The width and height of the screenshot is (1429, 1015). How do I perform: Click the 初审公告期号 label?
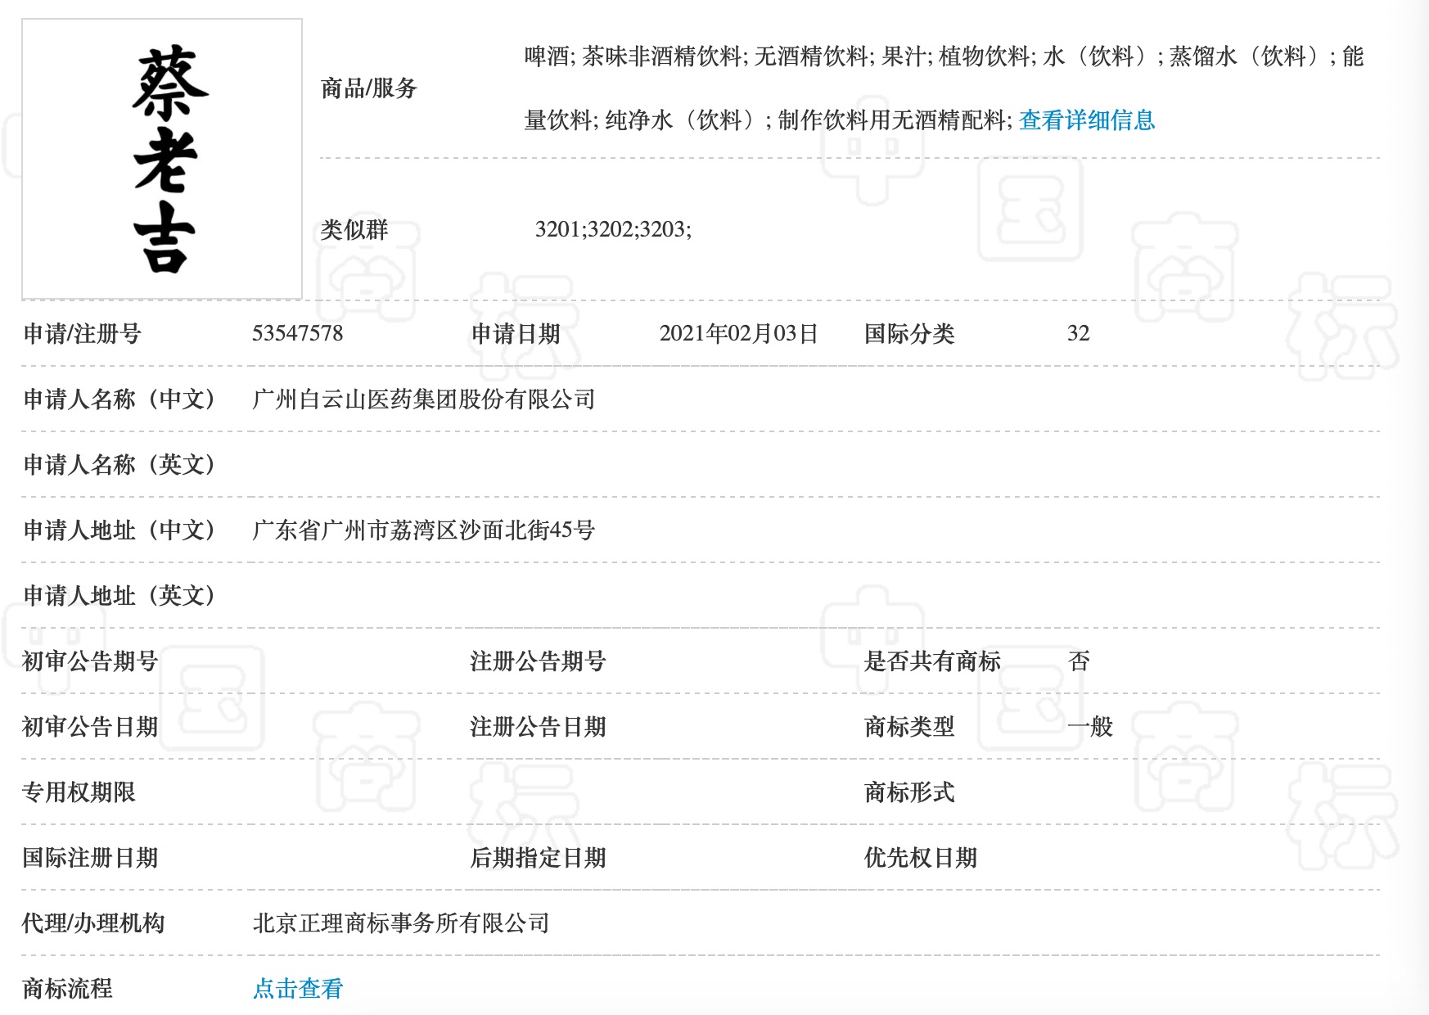(x=90, y=661)
